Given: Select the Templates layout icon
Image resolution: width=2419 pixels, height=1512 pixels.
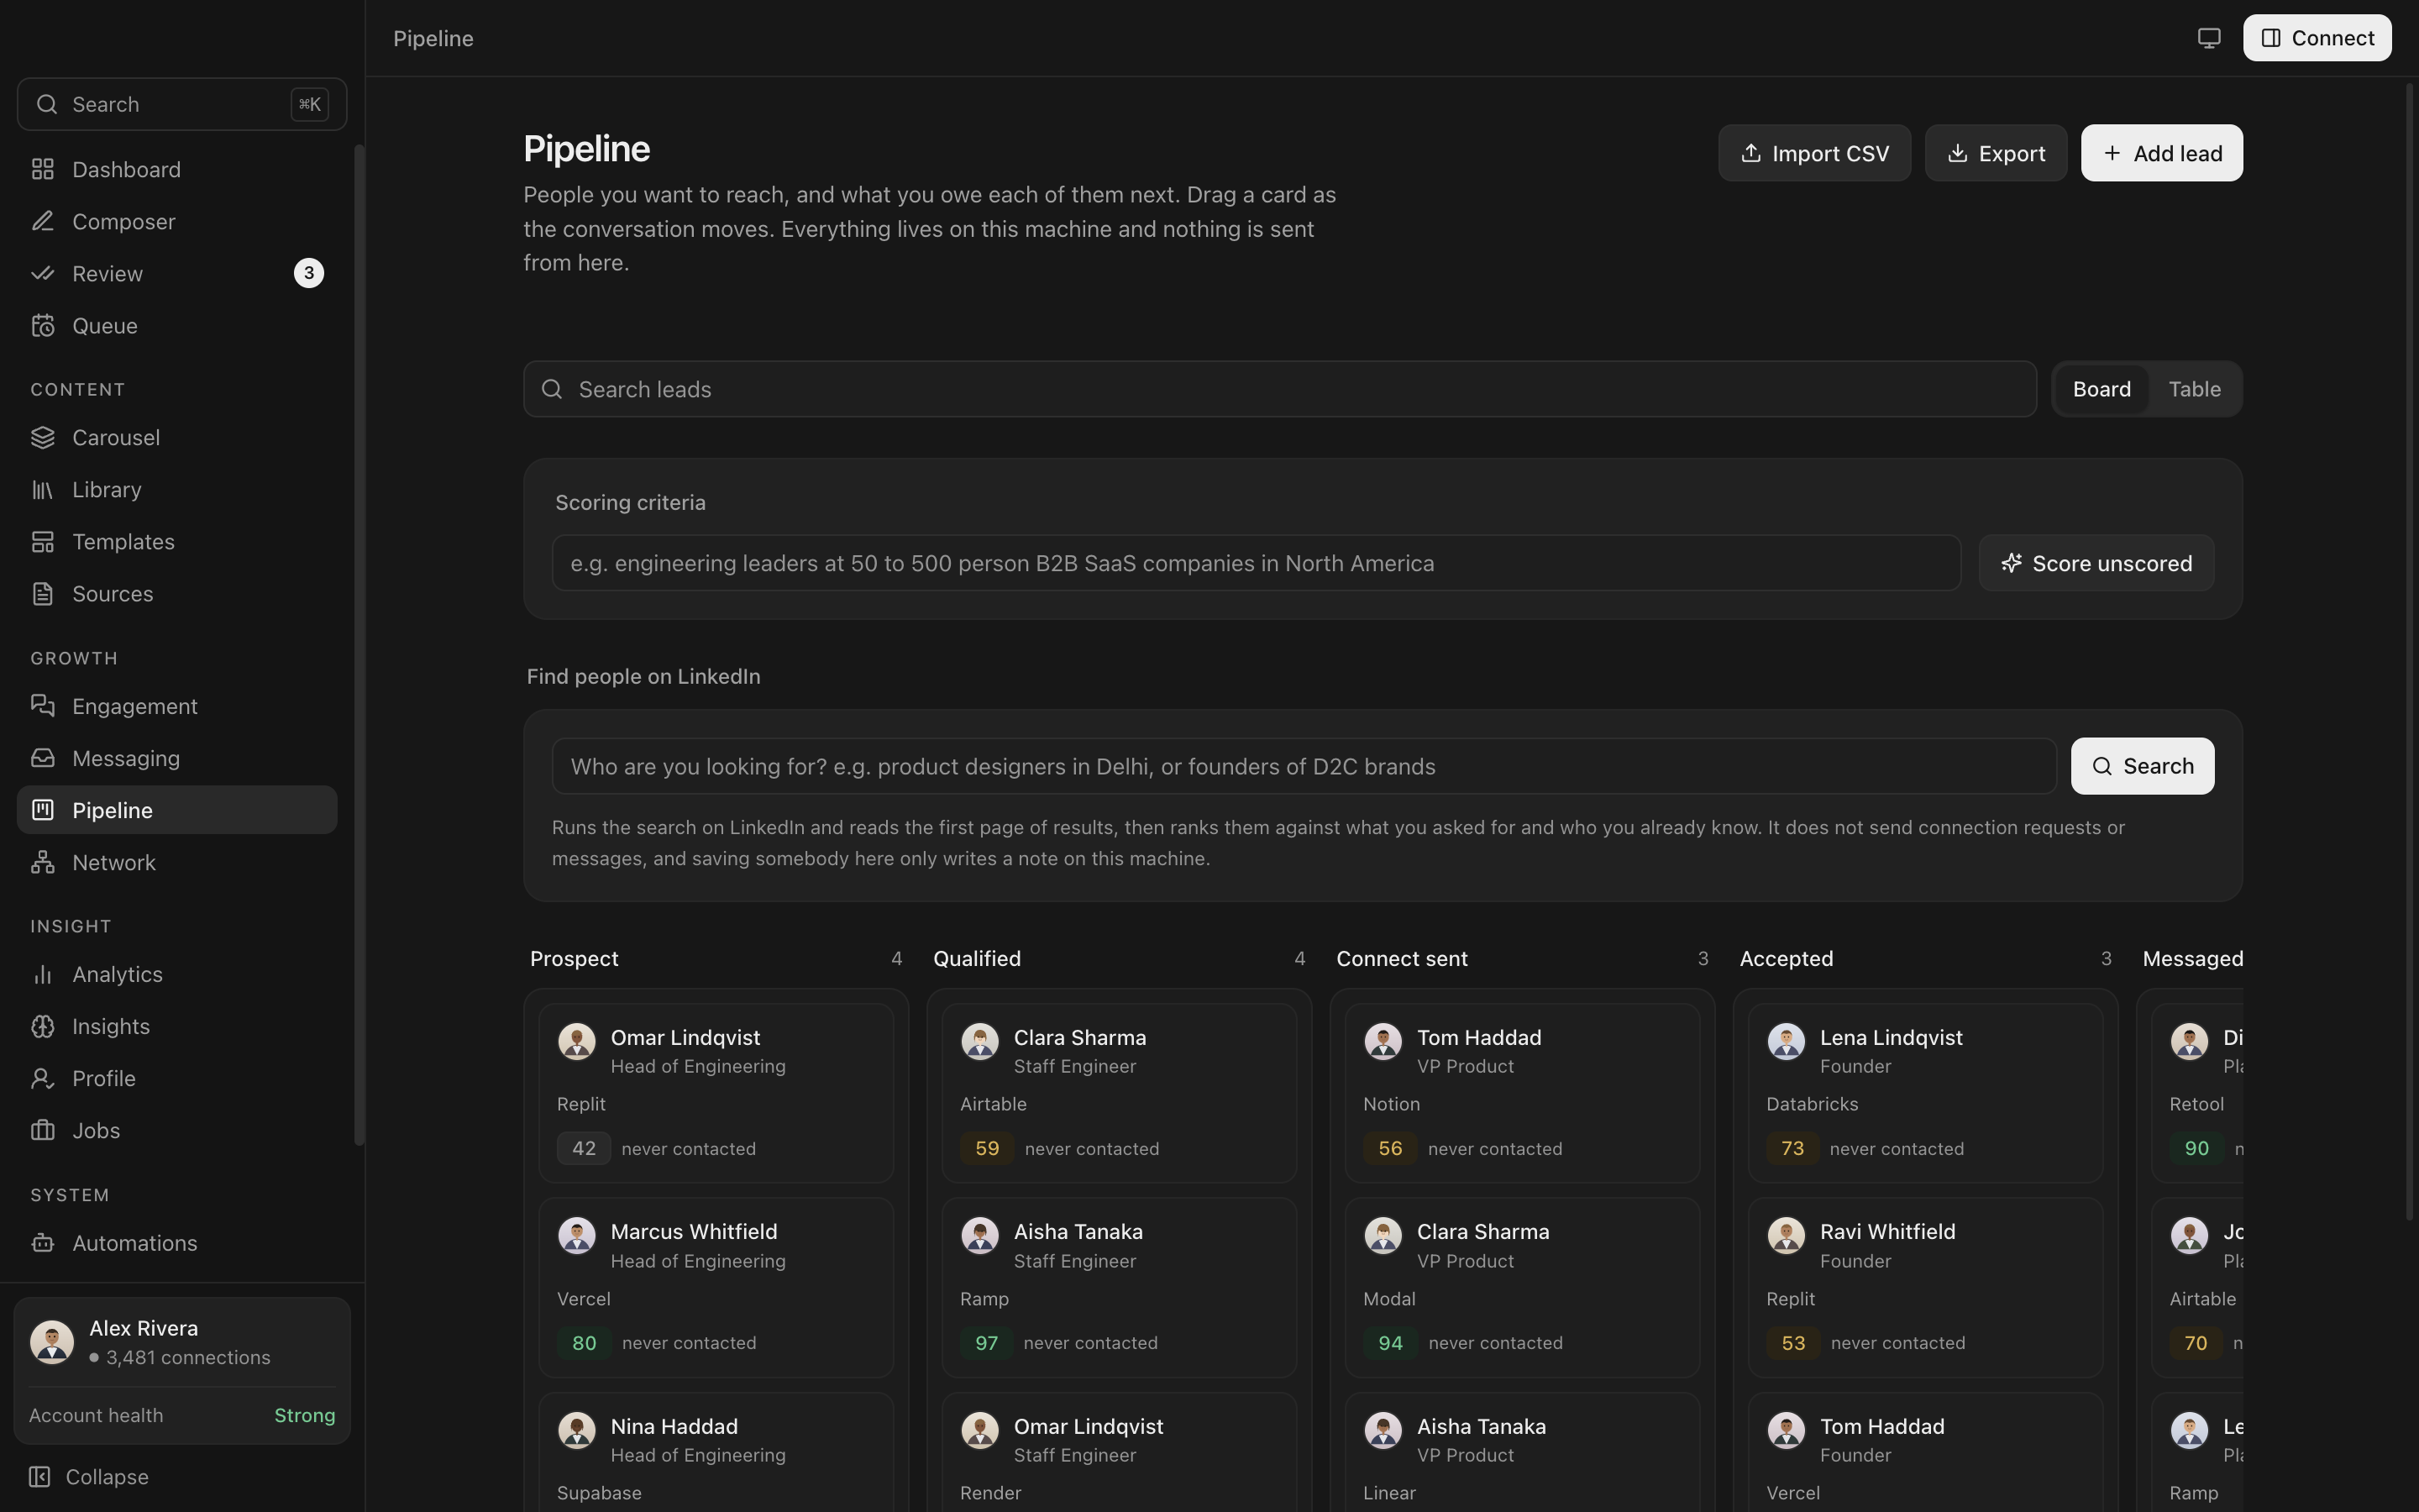Looking at the screenshot, I should tap(42, 541).
